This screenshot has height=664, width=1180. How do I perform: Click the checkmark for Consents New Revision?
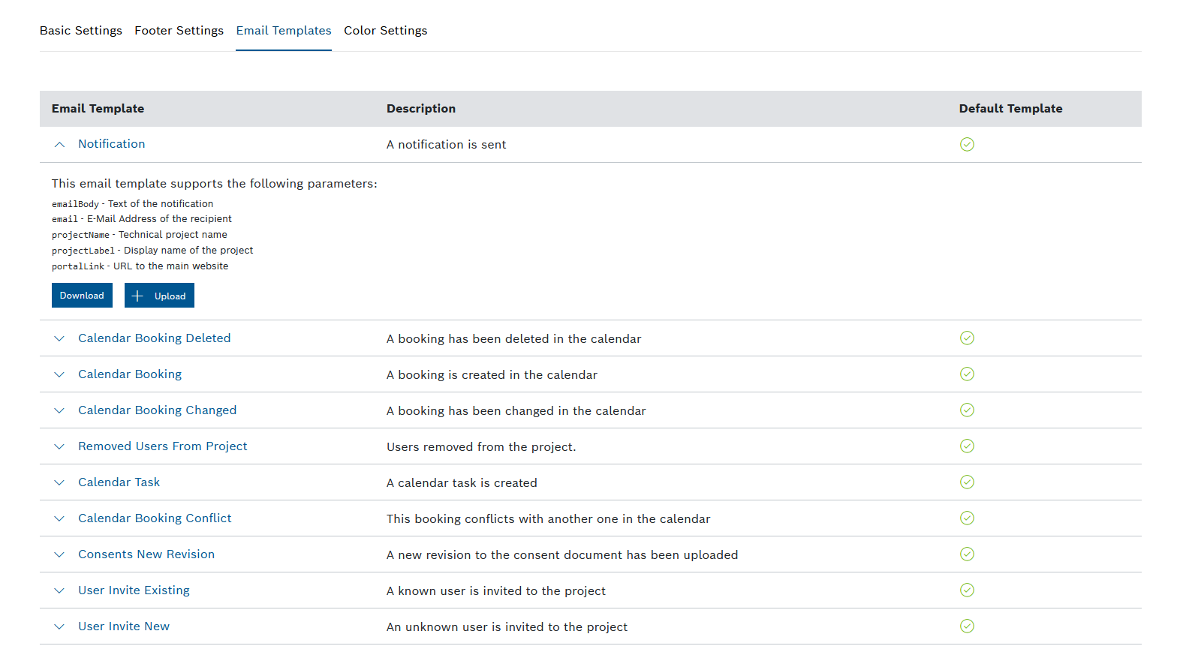[x=967, y=554]
